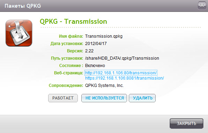
Task: Open the https://192.168.1.106:8081/transmission/ link
Action: coord(125,78)
